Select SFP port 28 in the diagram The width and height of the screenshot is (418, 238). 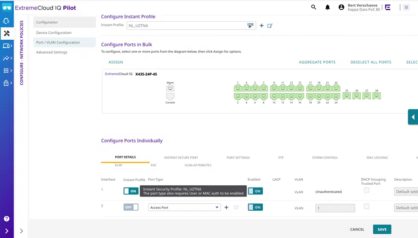(376, 96)
